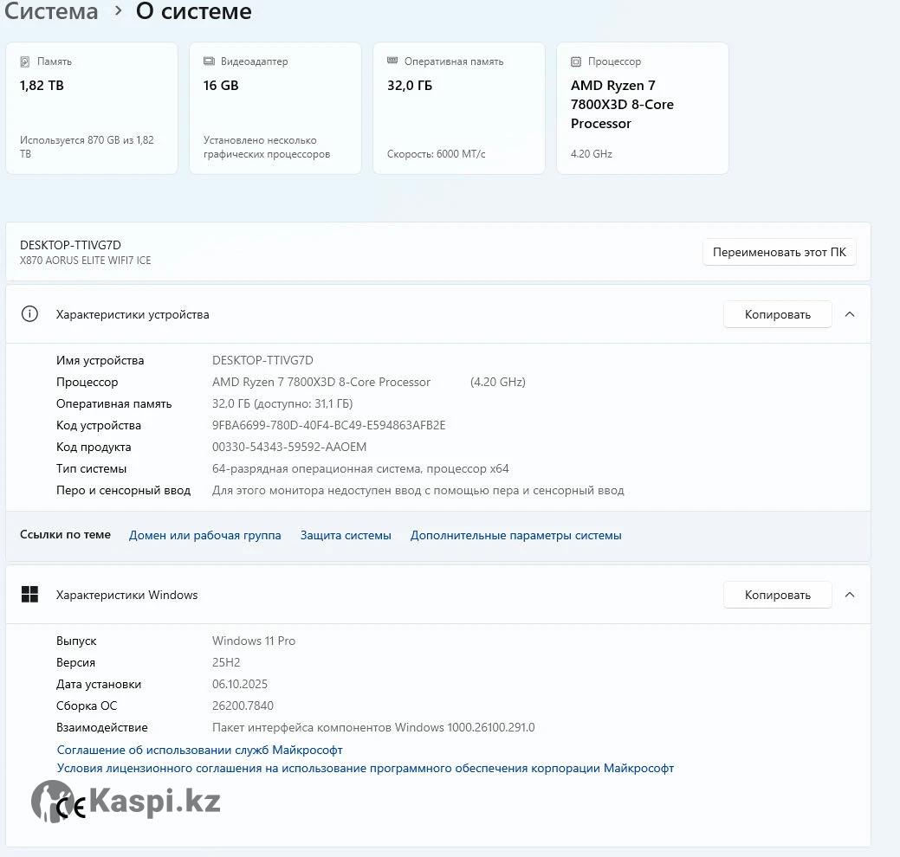Open the Microsoft software license terms link
The image size is (900, 857).
[365, 768]
